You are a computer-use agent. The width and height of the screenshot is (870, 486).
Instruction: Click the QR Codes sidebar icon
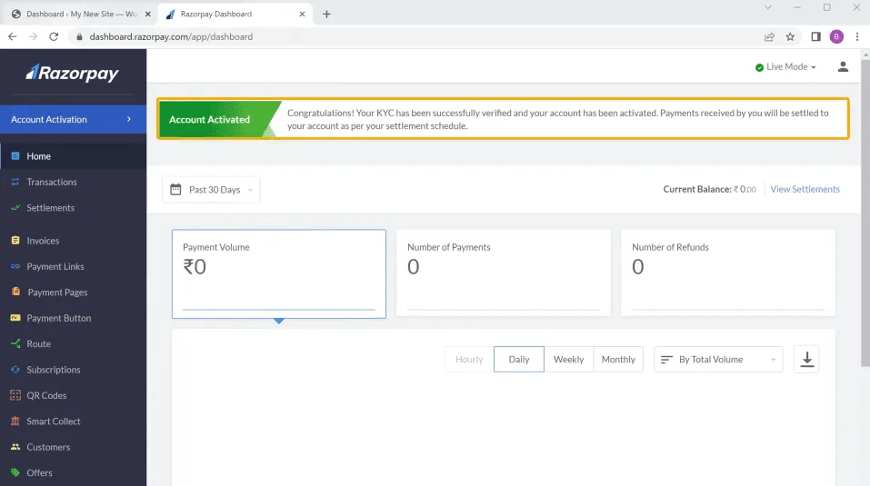point(15,396)
